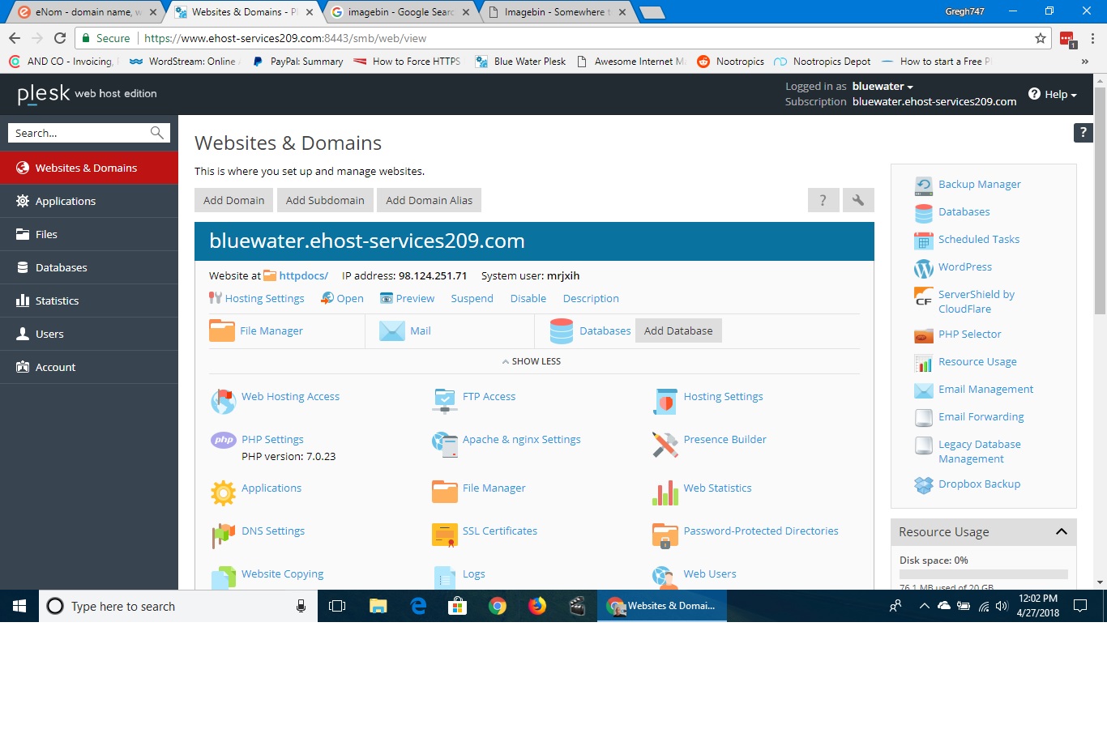
Task: Click the Web Statistics bar chart icon
Action: click(x=665, y=492)
